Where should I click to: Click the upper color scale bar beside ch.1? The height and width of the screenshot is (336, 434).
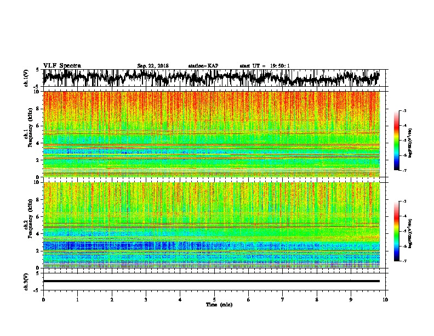pyautogui.click(x=396, y=141)
